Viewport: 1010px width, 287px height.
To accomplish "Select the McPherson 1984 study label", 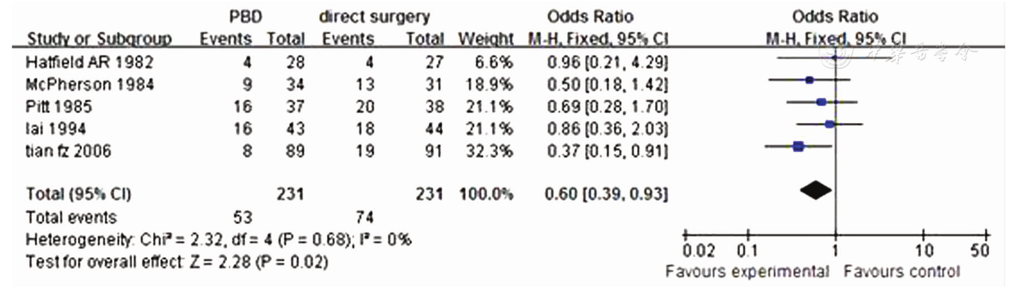I will coord(90,84).
